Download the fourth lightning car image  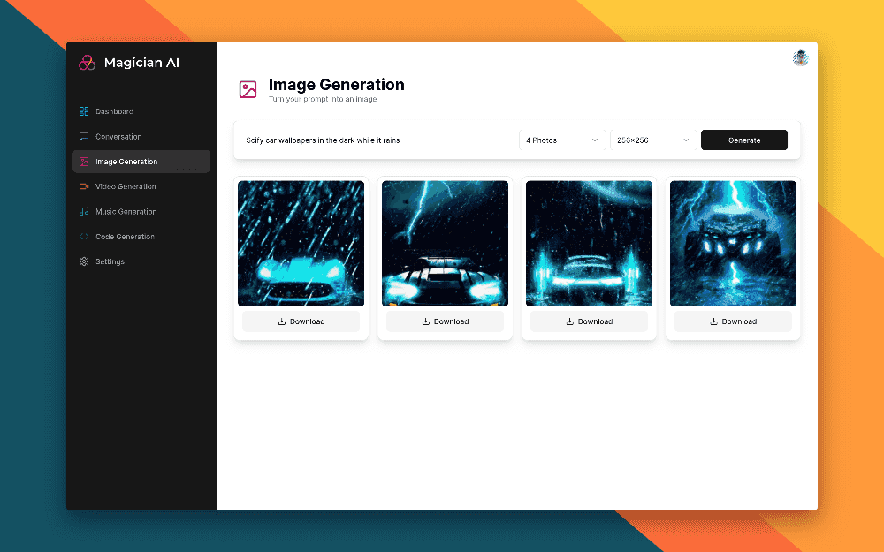pyautogui.click(x=733, y=321)
